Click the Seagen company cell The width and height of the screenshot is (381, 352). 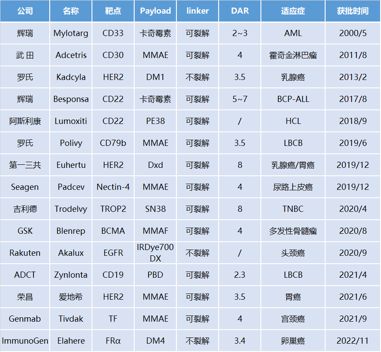coord(25,187)
